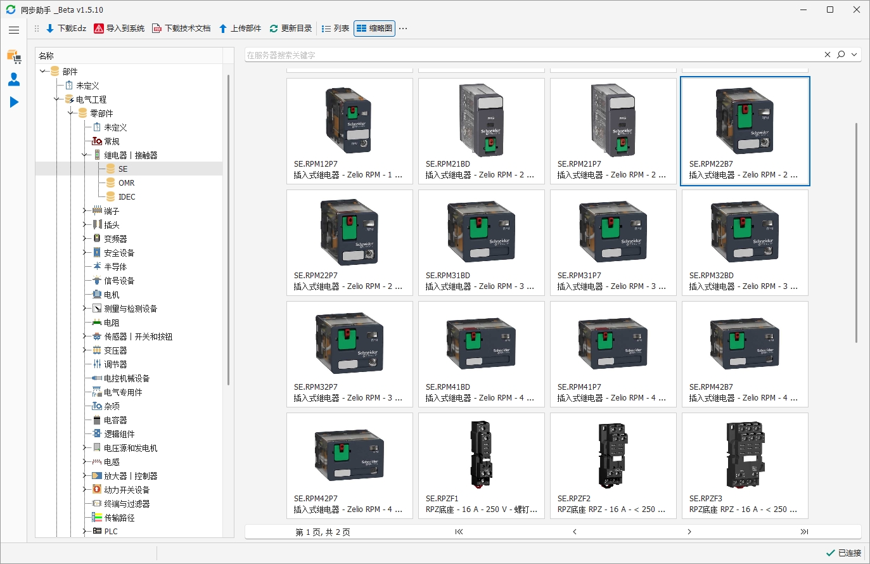This screenshot has height=564, width=870.
Task: Collapse the 继电器 | 接触器 node
Action: click(84, 155)
